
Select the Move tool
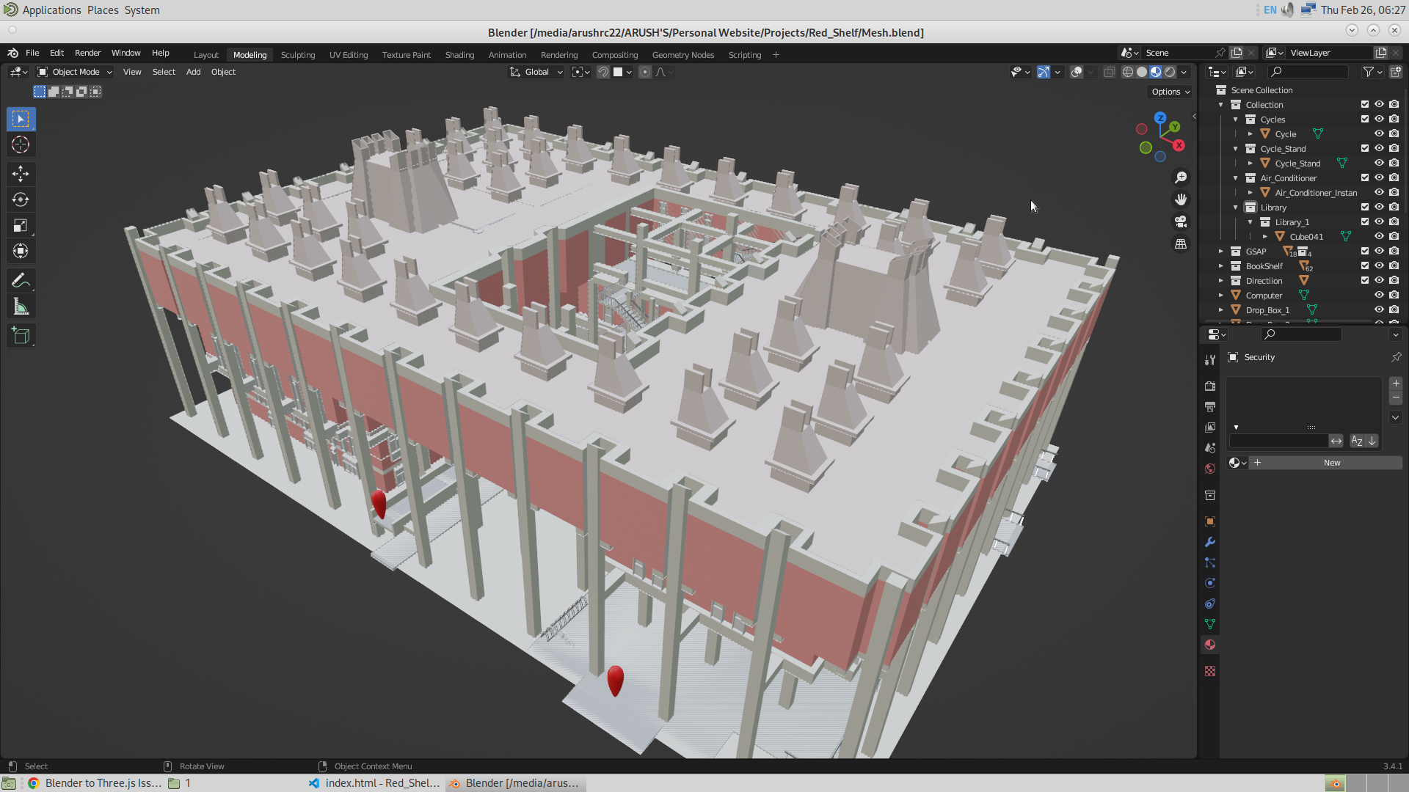click(x=21, y=174)
